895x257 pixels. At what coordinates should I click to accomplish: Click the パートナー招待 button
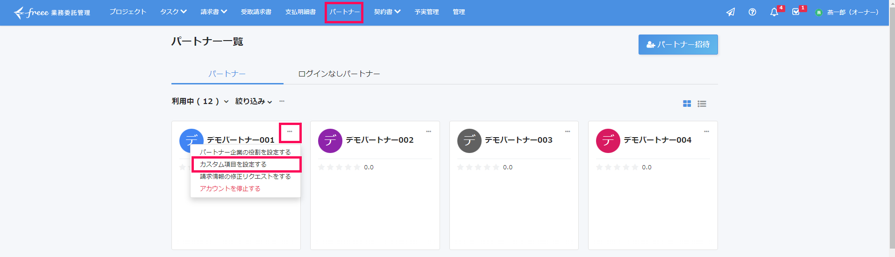point(678,44)
